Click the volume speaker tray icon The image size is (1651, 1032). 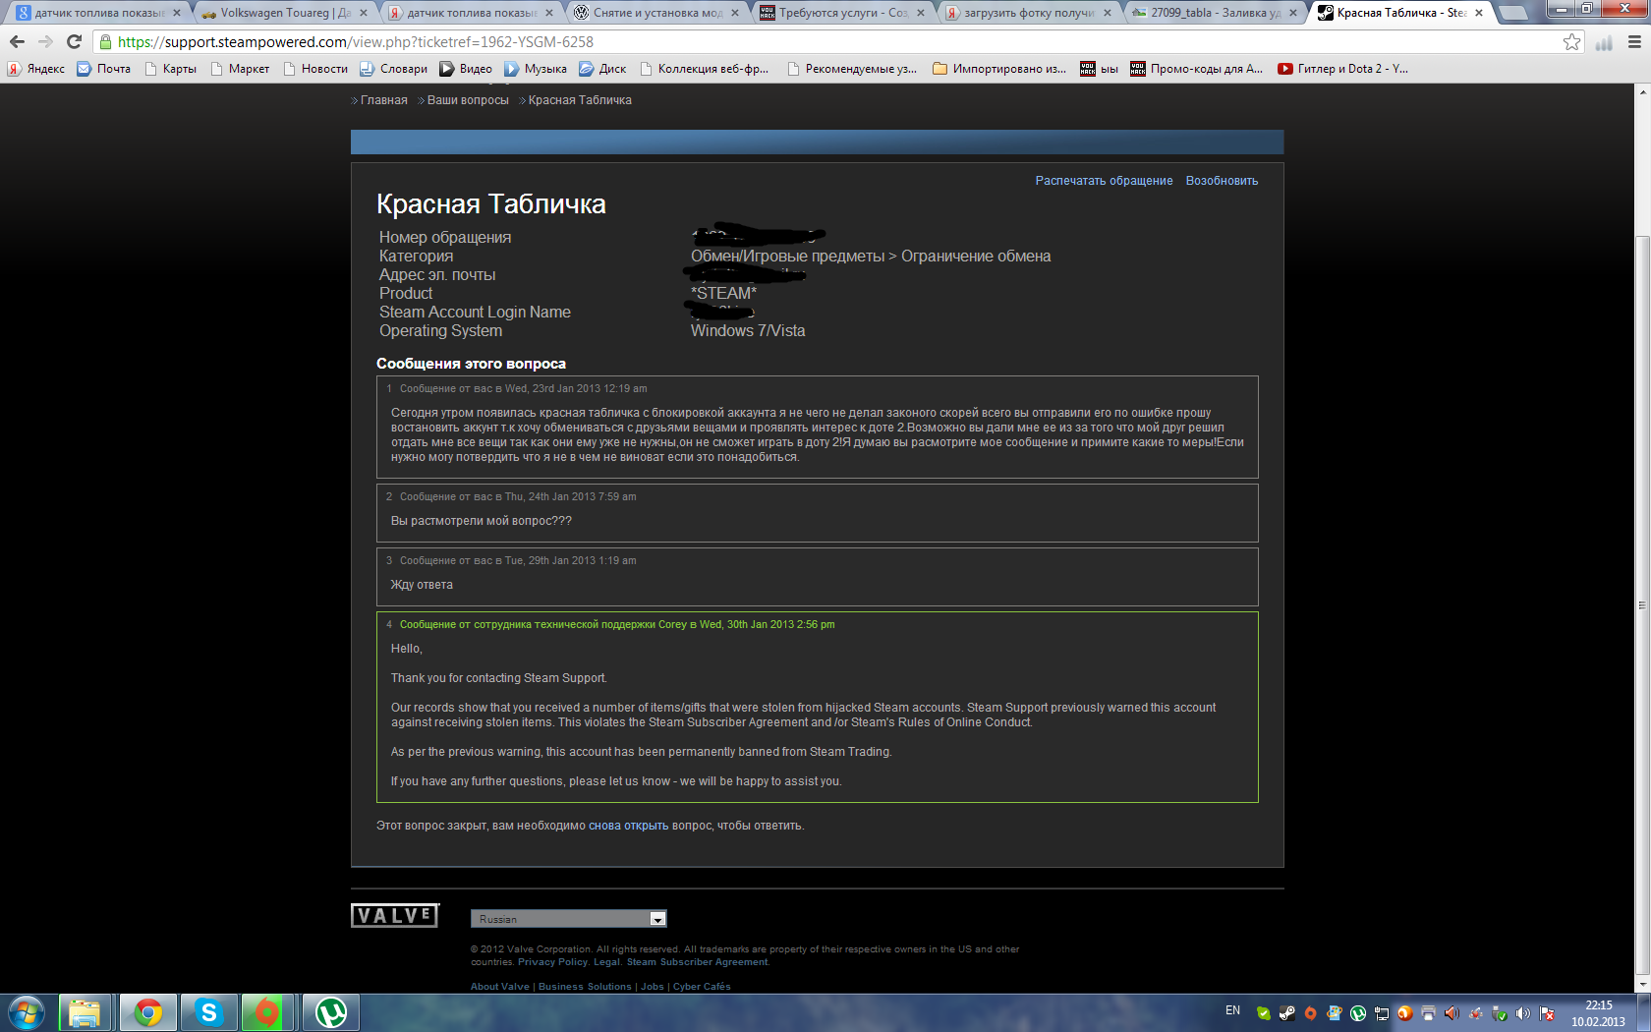(1522, 1013)
